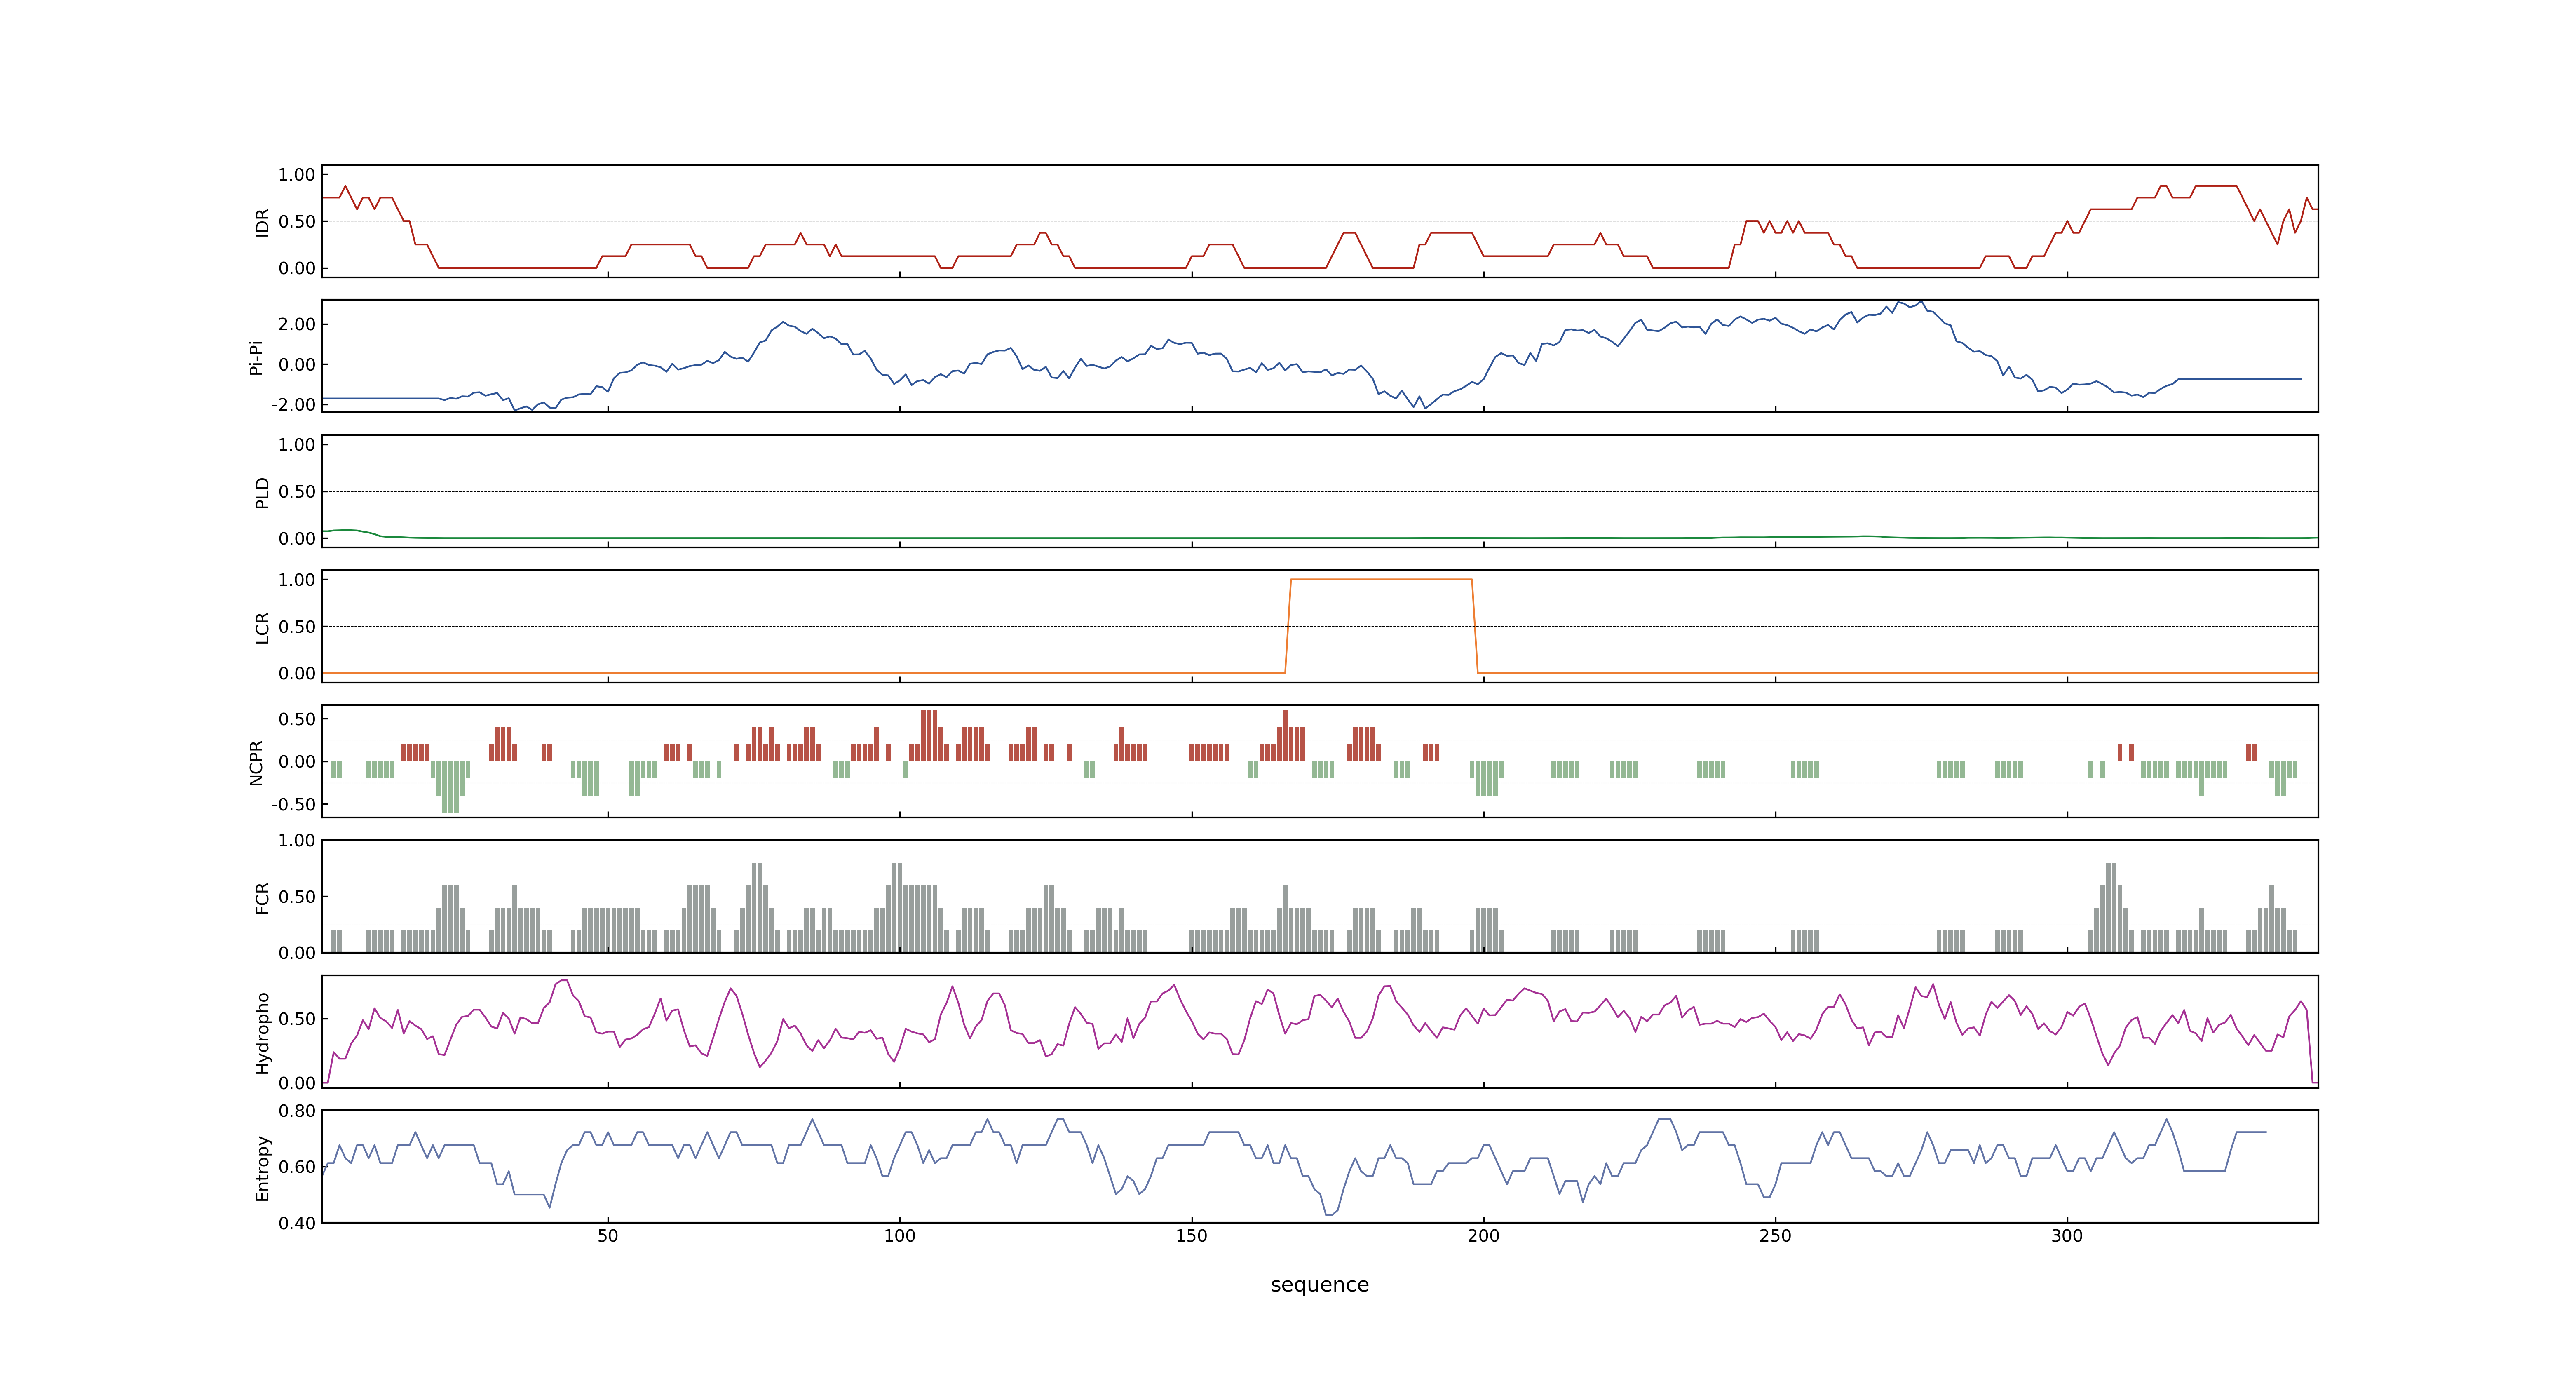Click the NCPR y-axis tick -0.50

[293, 804]
